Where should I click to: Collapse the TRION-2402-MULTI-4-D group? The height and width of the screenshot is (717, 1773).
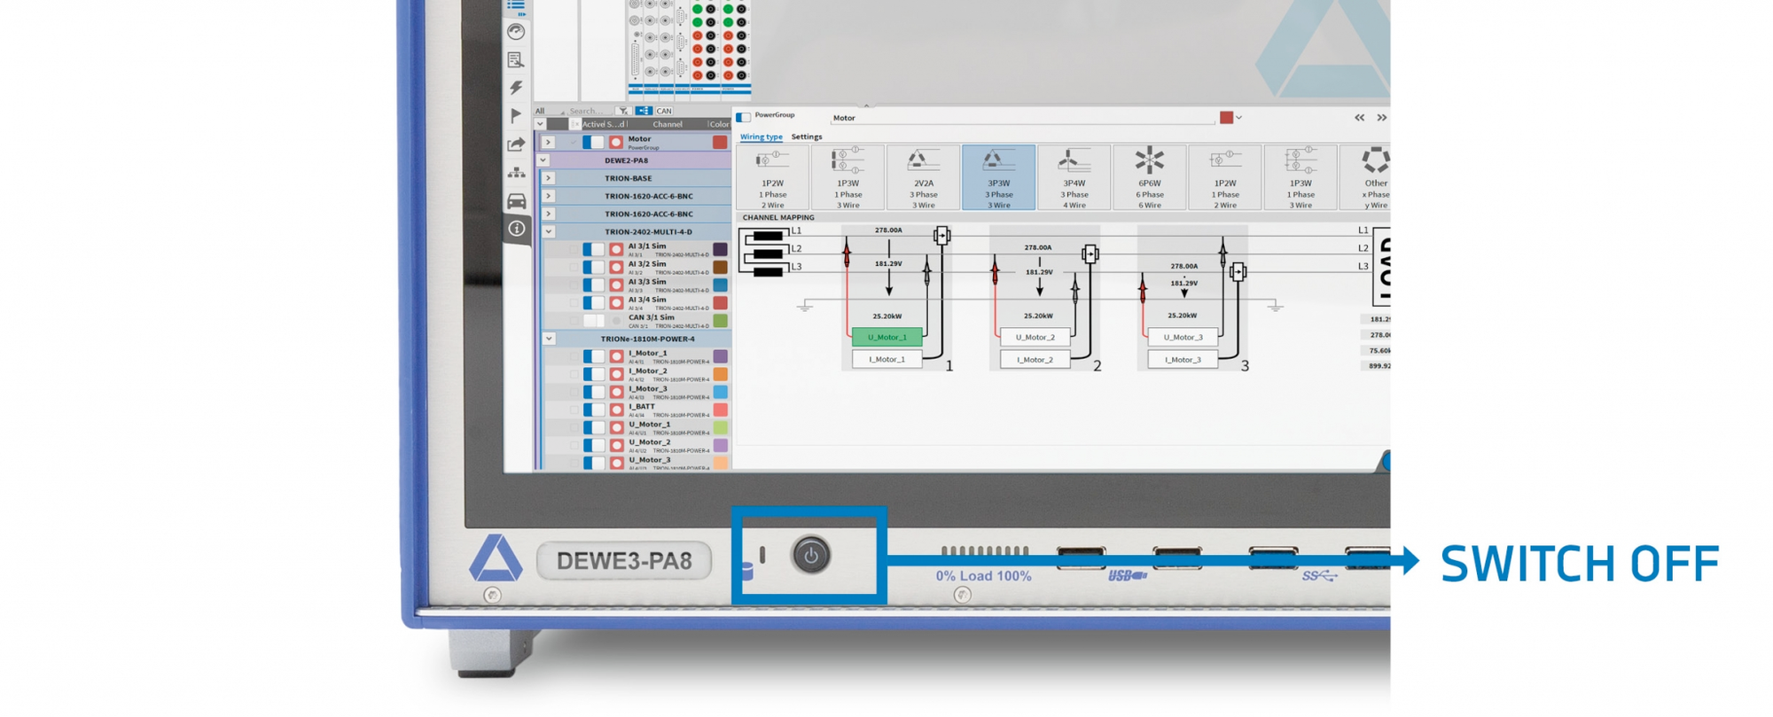(x=549, y=231)
